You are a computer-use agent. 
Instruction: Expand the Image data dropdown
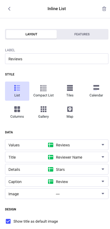point(57,194)
